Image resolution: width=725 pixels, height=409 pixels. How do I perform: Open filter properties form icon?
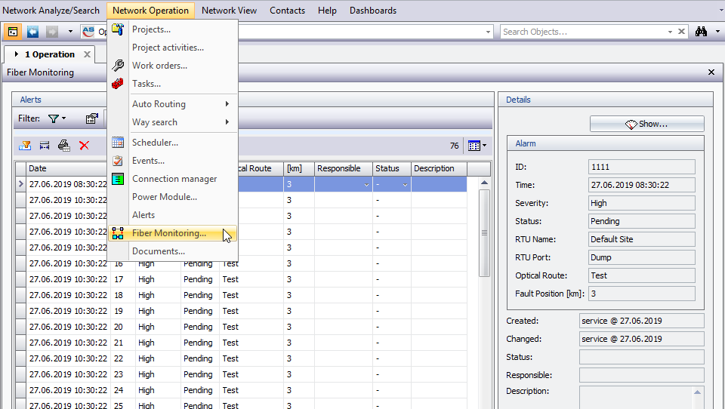[91, 118]
